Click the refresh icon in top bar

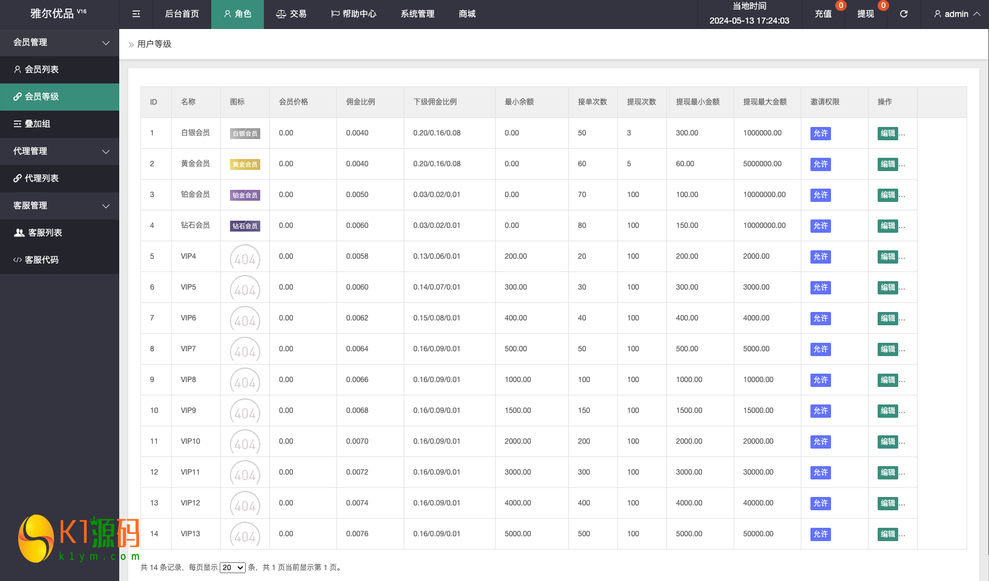click(904, 14)
